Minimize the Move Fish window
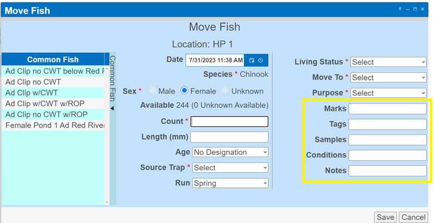 click(408, 9)
